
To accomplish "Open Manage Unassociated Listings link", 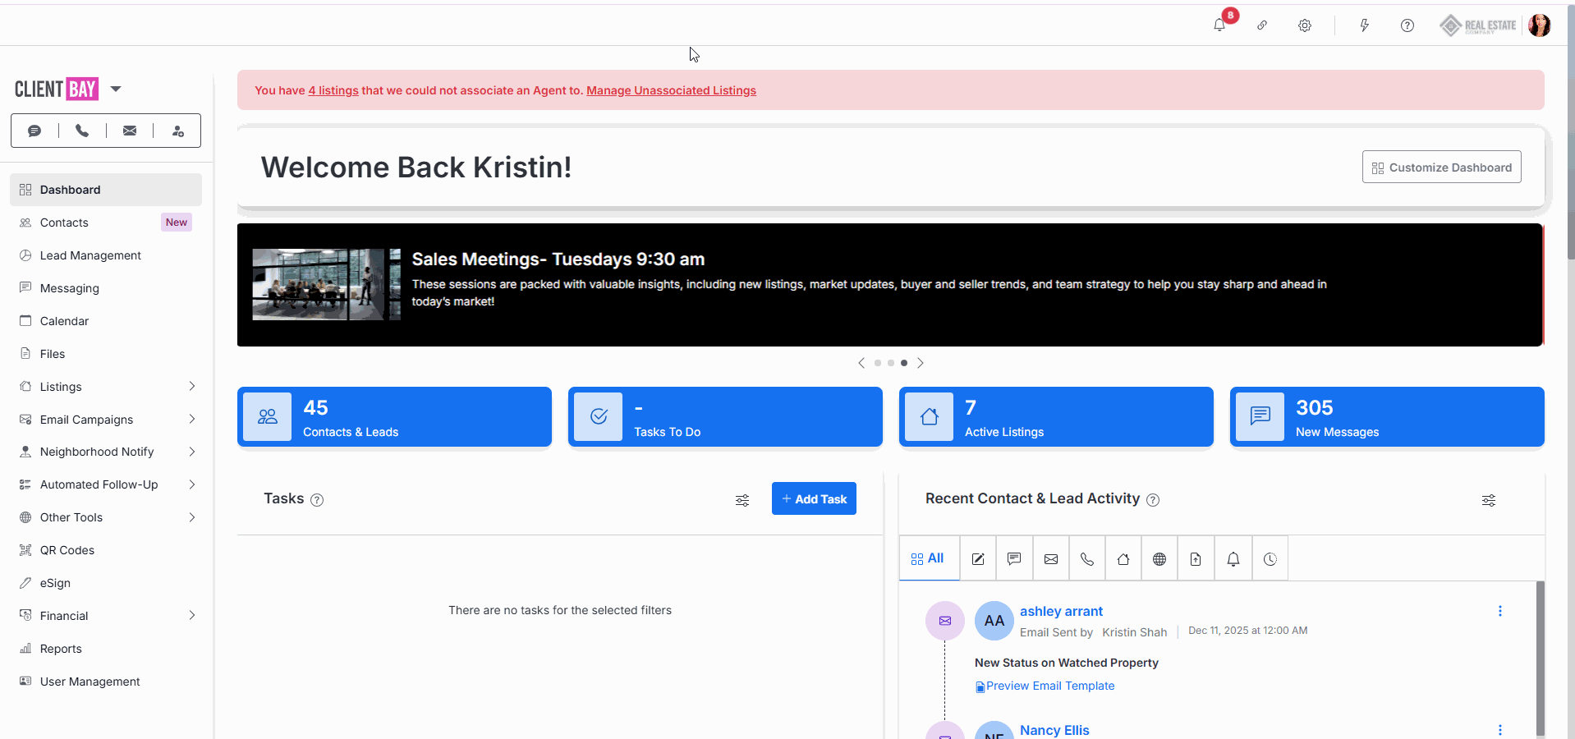I will pos(671,90).
